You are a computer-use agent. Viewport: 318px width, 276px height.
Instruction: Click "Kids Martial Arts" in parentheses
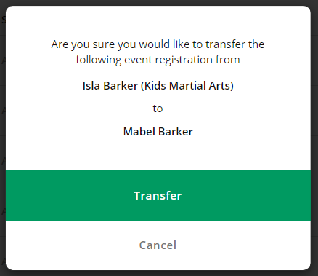(x=187, y=86)
